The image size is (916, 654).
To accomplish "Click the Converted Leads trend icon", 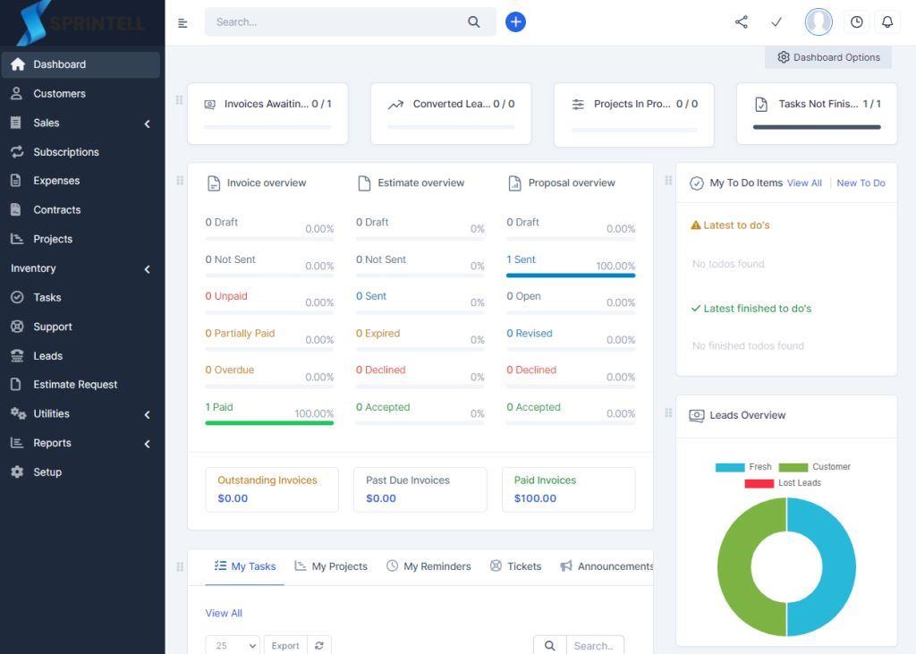I will [395, 105].
